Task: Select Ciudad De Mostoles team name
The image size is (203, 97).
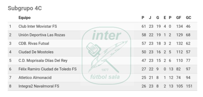Action: (36, 52)
